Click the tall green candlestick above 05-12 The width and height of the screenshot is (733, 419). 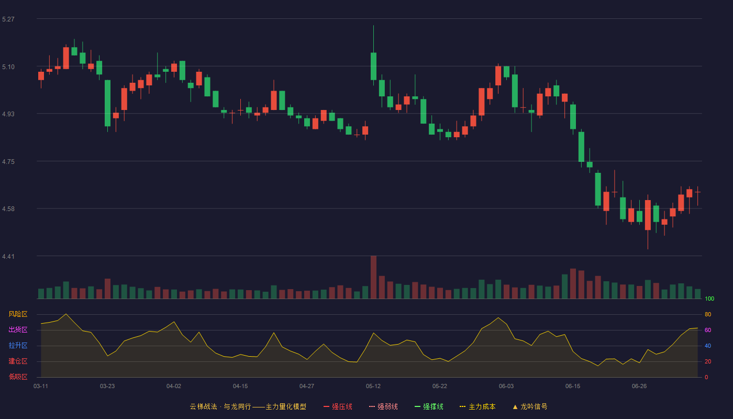(x=373, y=66)
